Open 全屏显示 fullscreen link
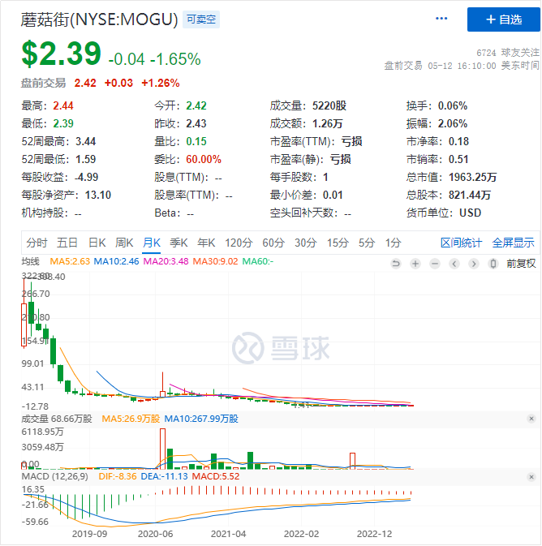The height and width of the screenshot is (546, 542). click(513, 243)
